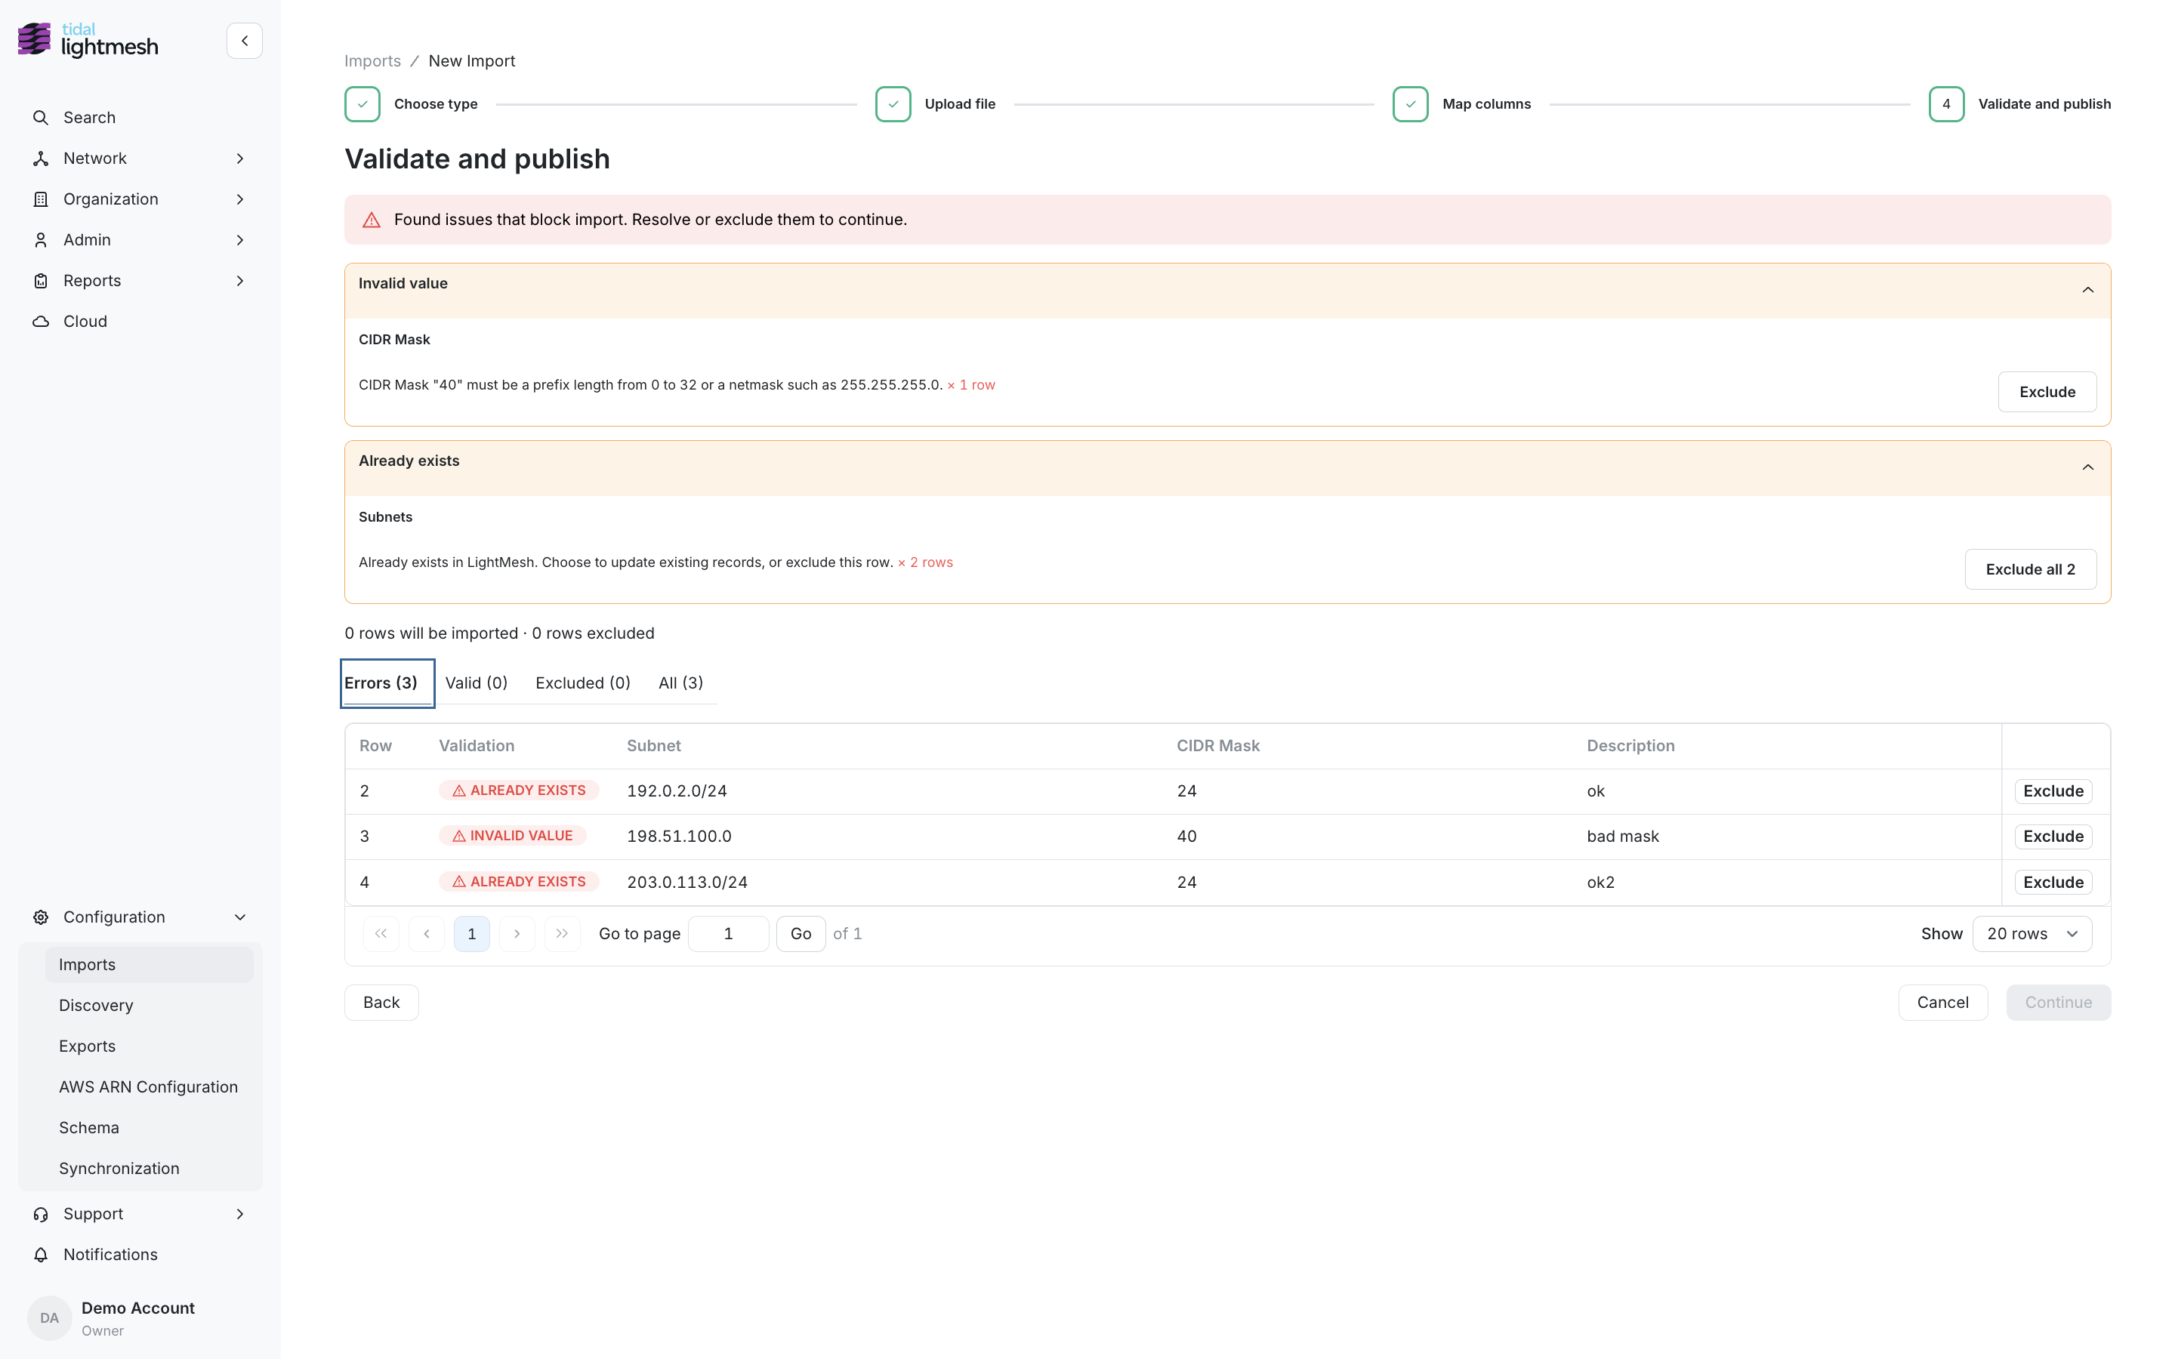Click the disabled Continue button

[2058, 1002]
